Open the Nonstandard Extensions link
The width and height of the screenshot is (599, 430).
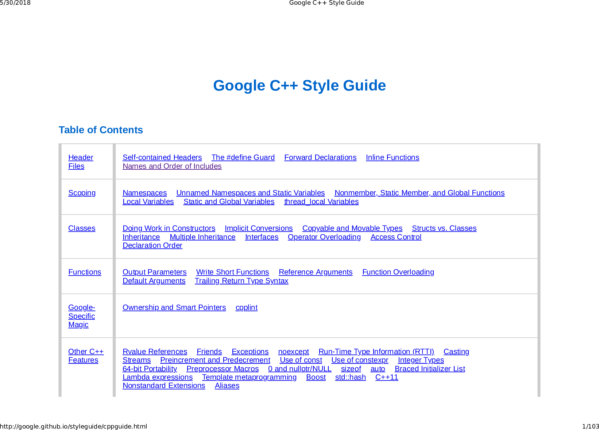point(164,385)
